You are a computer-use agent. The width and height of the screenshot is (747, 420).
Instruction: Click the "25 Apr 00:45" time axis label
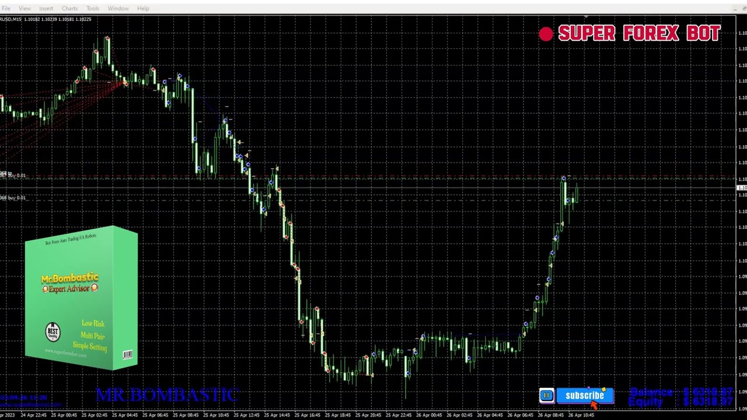[64, 415]
